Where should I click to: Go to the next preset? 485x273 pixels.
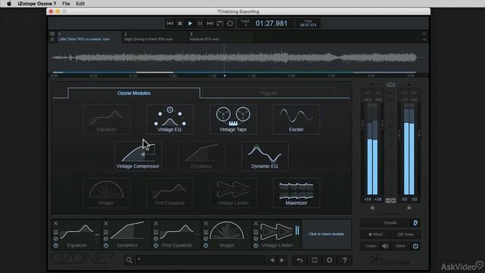tap(282, 260)
